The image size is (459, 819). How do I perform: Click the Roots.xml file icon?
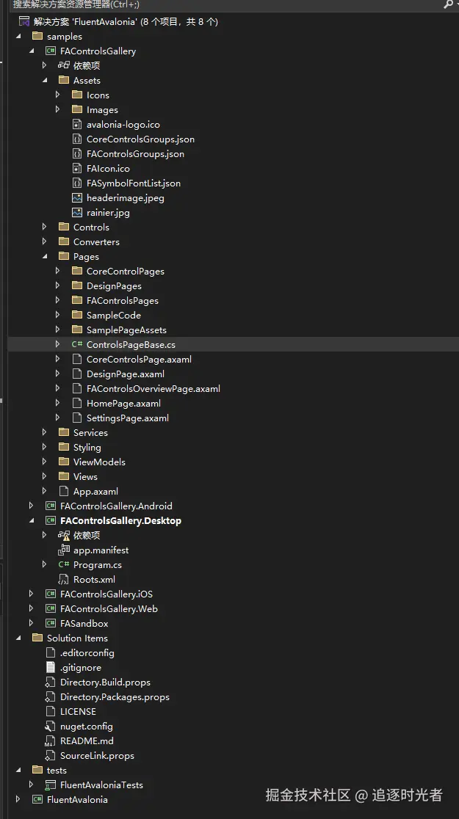coord(64,579)
